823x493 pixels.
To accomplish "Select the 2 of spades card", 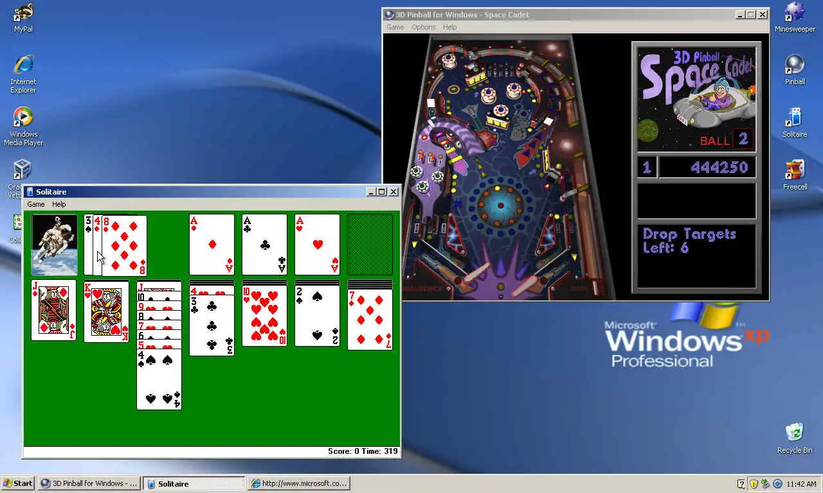I will point(317,316).
